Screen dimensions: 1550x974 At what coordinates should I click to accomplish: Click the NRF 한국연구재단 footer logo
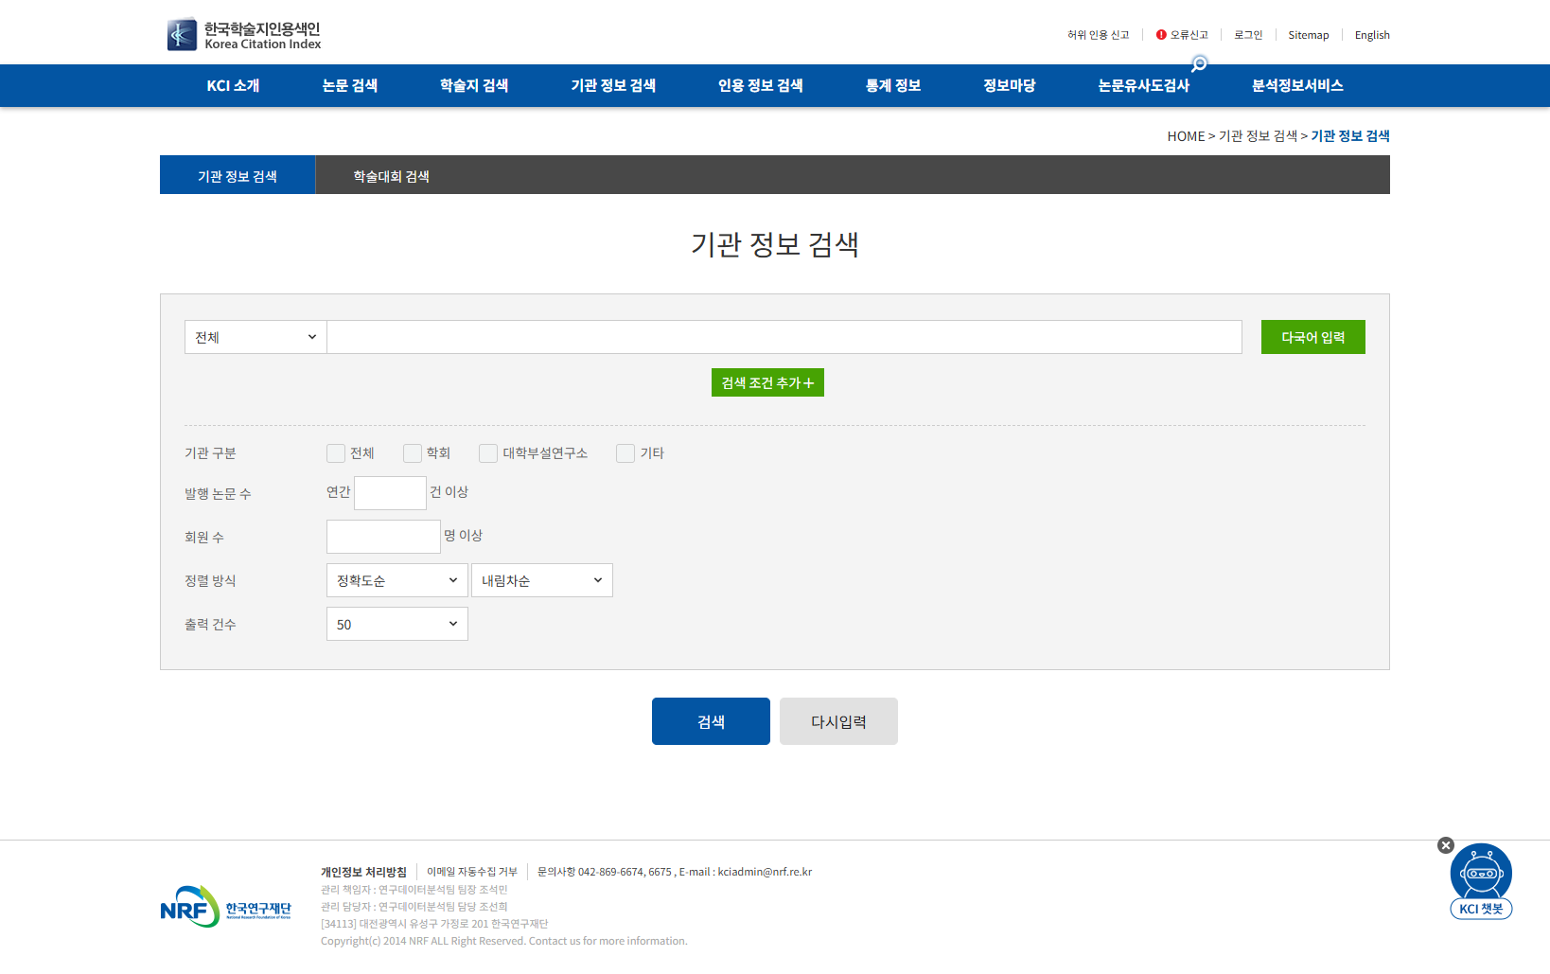(225, 907)
